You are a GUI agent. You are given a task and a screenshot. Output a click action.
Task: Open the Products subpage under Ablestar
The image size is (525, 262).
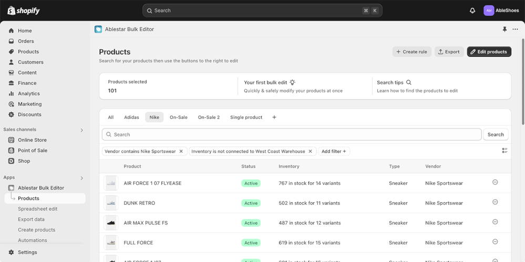tap(45, 198)
